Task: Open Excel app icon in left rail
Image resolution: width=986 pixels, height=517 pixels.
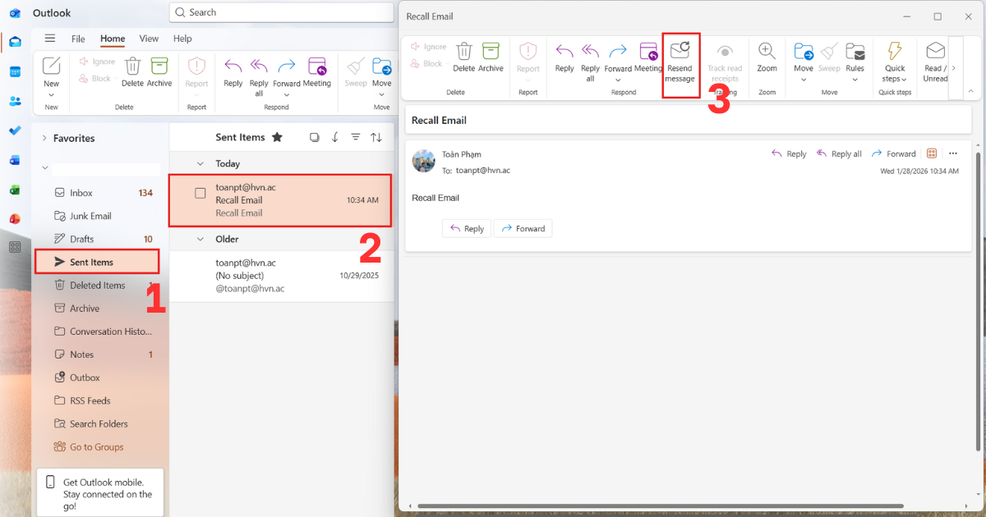Action: click(x=15, y=190)
